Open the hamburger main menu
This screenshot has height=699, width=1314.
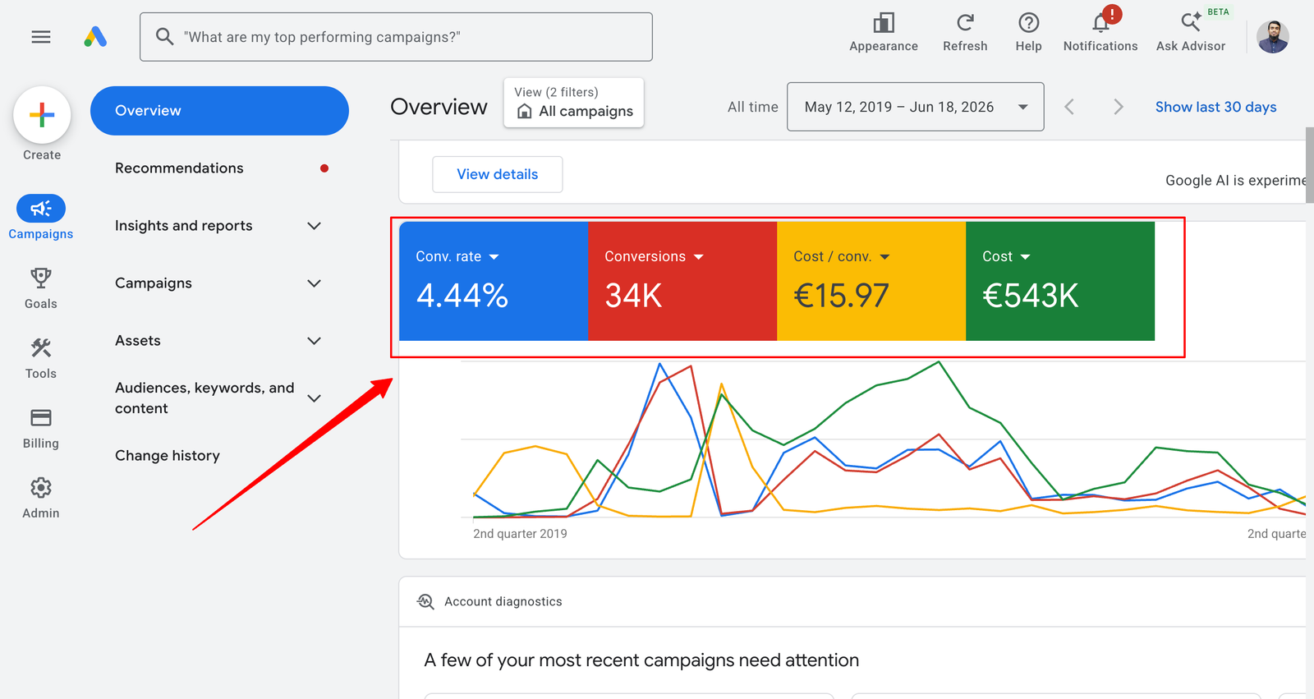41,37
